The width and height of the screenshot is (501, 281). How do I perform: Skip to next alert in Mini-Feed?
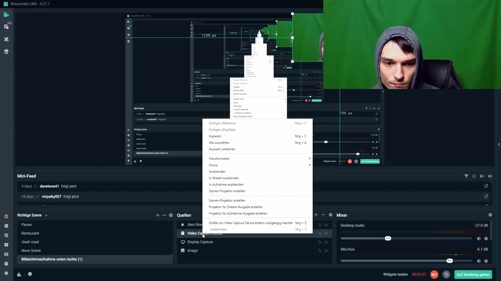[x=482, y=176]
